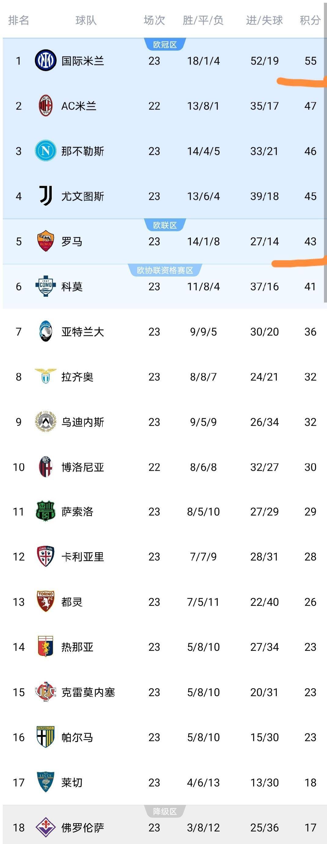Open the Atalanta club logo
This screenshot has width=327, height=844.
tap(46, 331)
